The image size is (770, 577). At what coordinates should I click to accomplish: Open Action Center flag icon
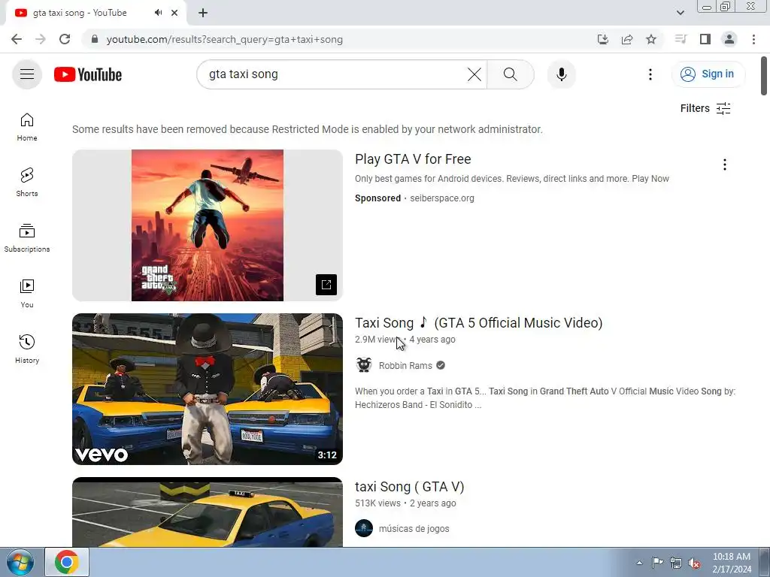(x=657, y=562)
